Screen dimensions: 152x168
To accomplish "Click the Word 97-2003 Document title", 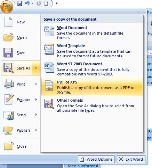I will 80,64.
